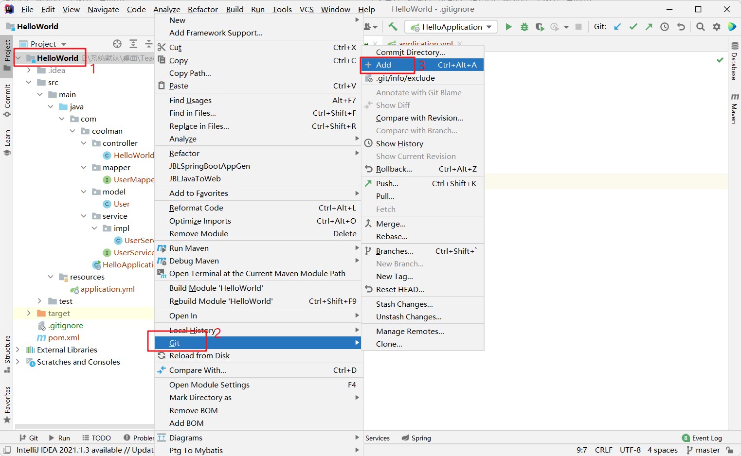The height and width of the screenshot is (456, 741).
Task: Expand Scratches and Consoles node
Action: [x=18, y=362]
